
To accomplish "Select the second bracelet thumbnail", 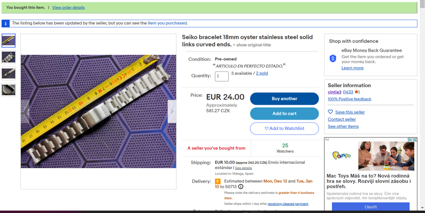I will (9, 57).
